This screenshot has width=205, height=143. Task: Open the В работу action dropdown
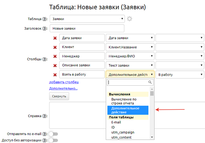coord(180,75)
